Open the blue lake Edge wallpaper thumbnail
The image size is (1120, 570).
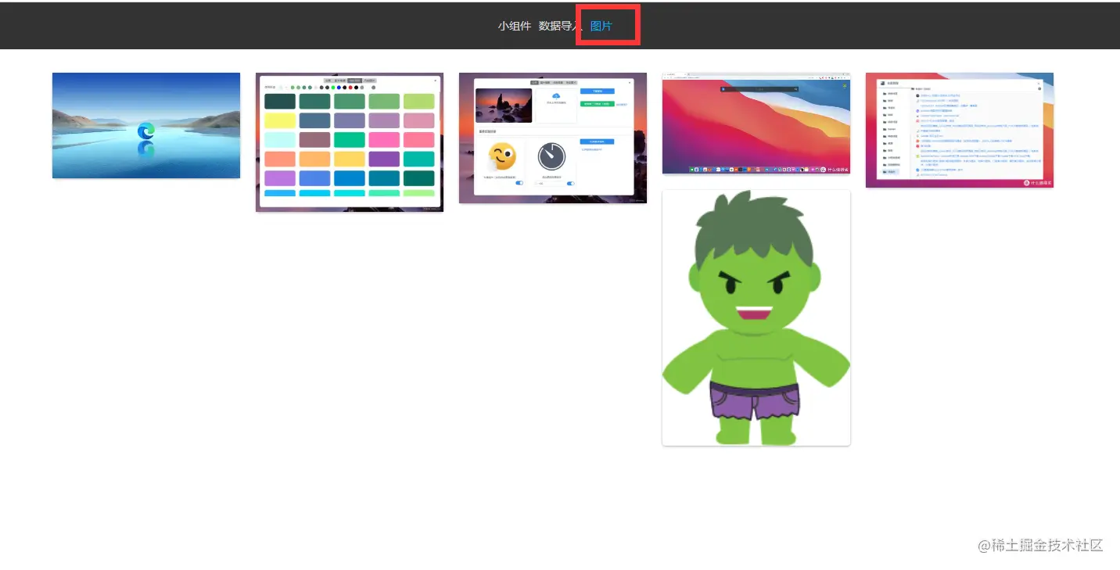[x=146, y=125]
